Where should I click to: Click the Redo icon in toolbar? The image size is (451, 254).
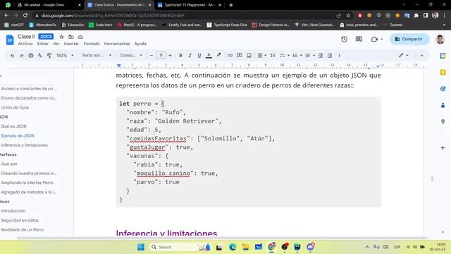point(21,55)
